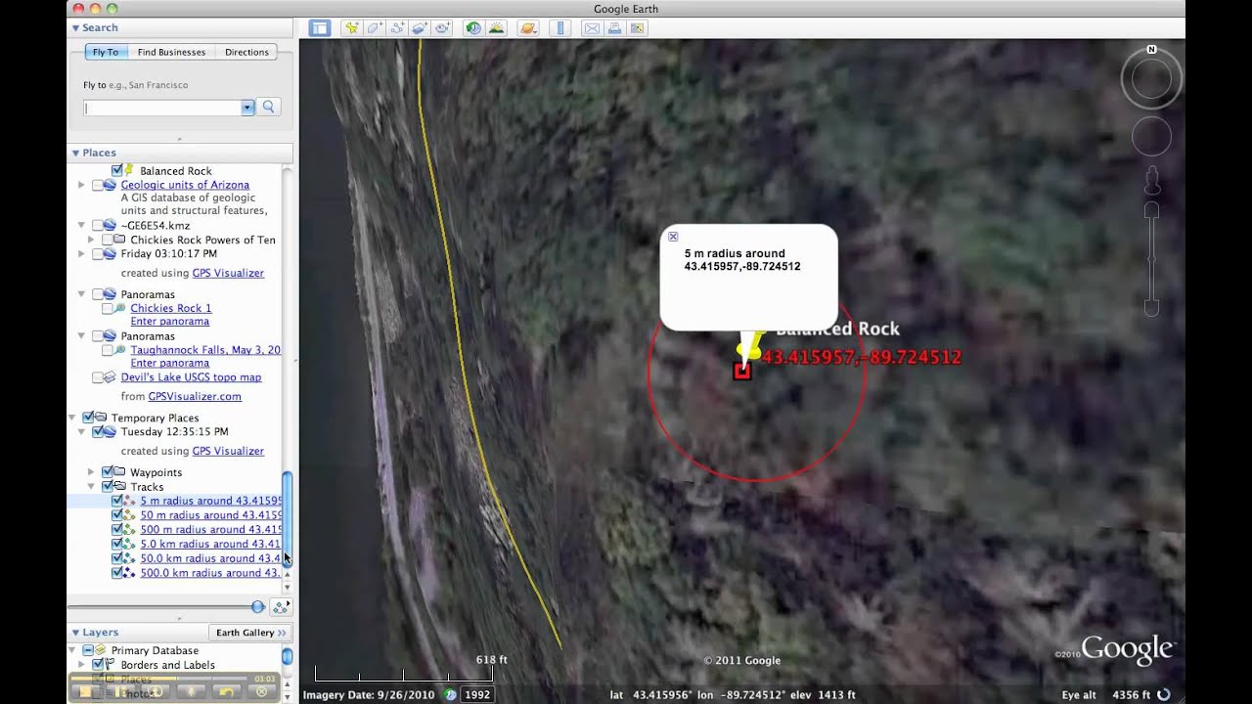Uncheck the Balanced Rock placemark checkbox
Viewport: 1252px width, 704px height.
coord(117,170)
